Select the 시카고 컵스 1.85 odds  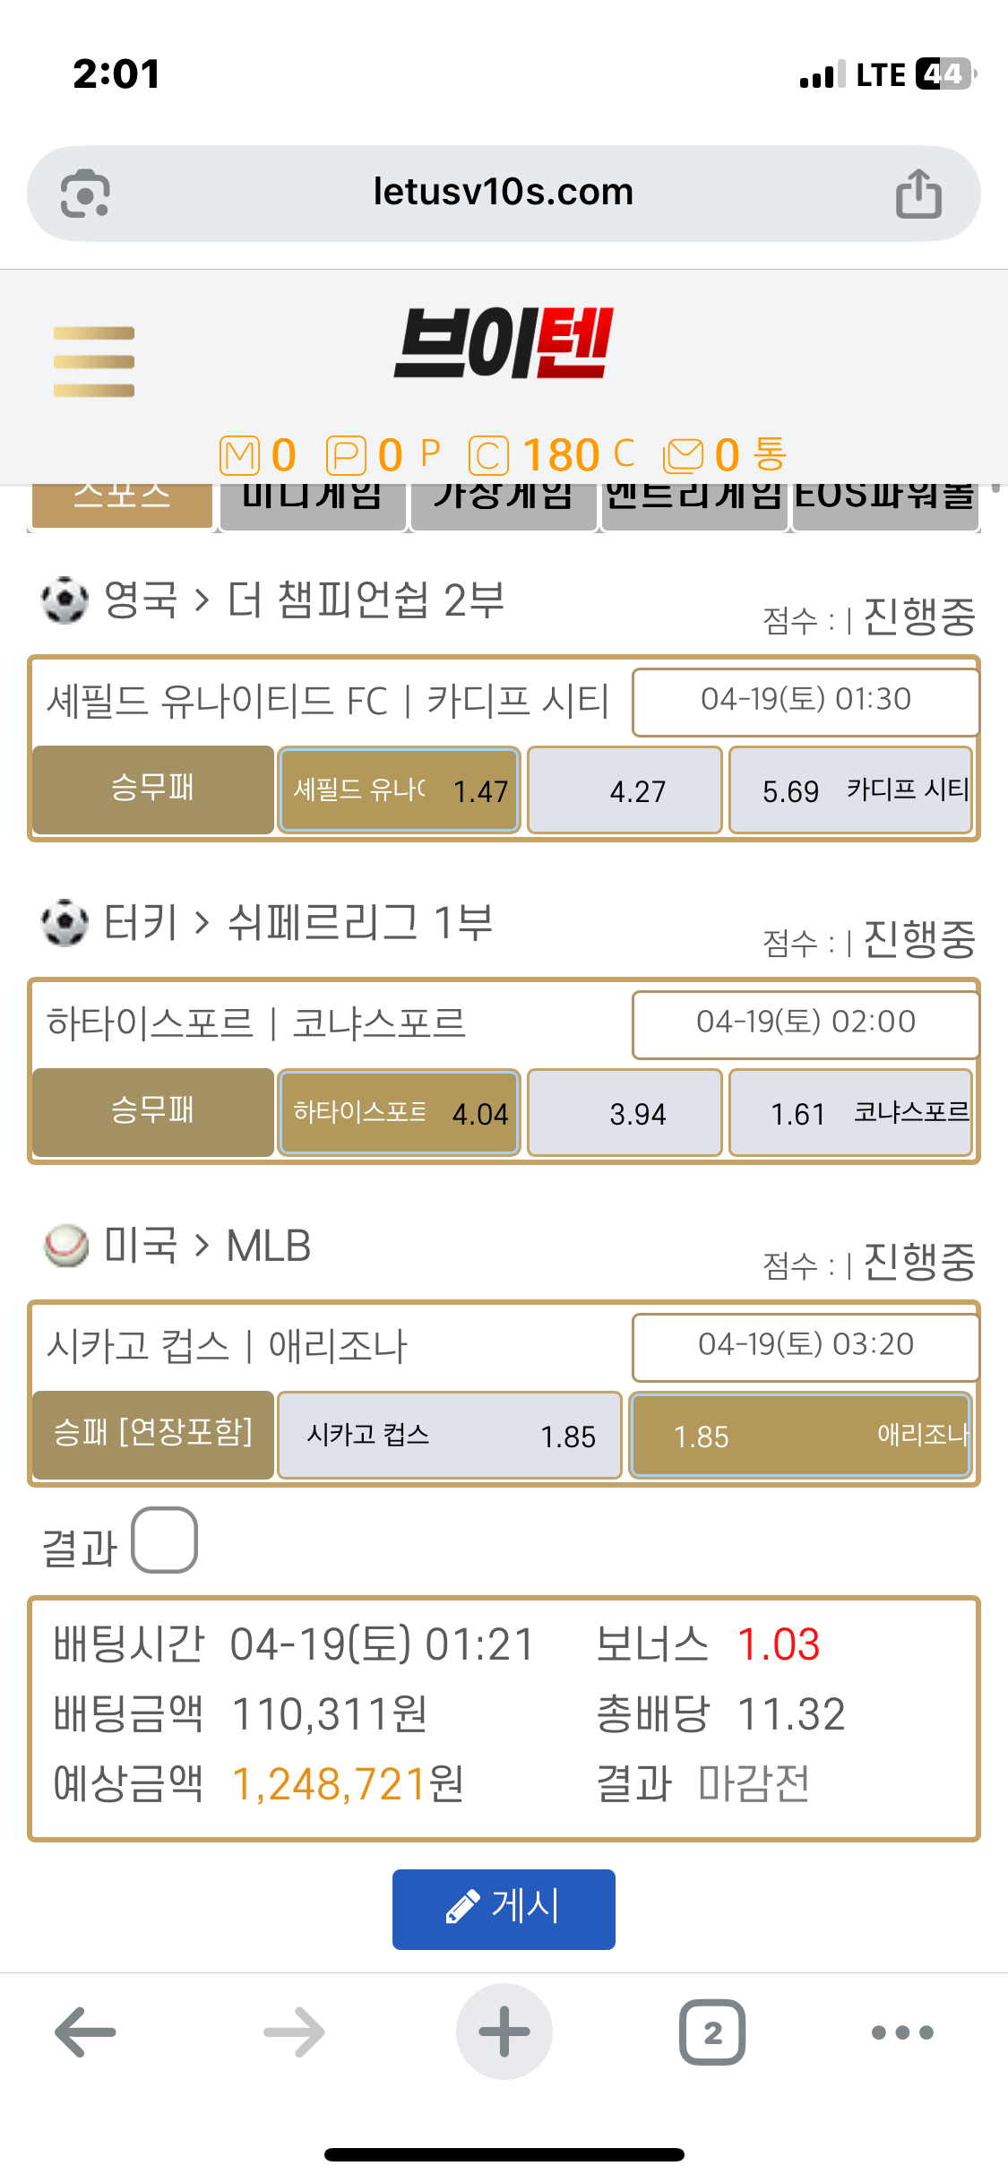tap(450, 1436)
